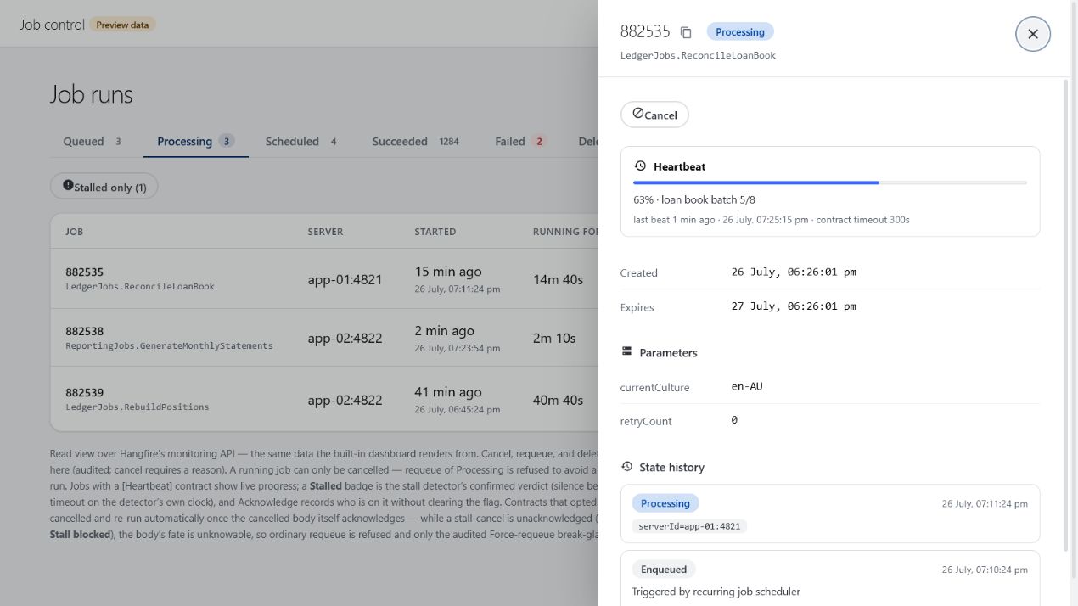
Task: Click the en-AU currentCulture value
Action: (747, 386)
